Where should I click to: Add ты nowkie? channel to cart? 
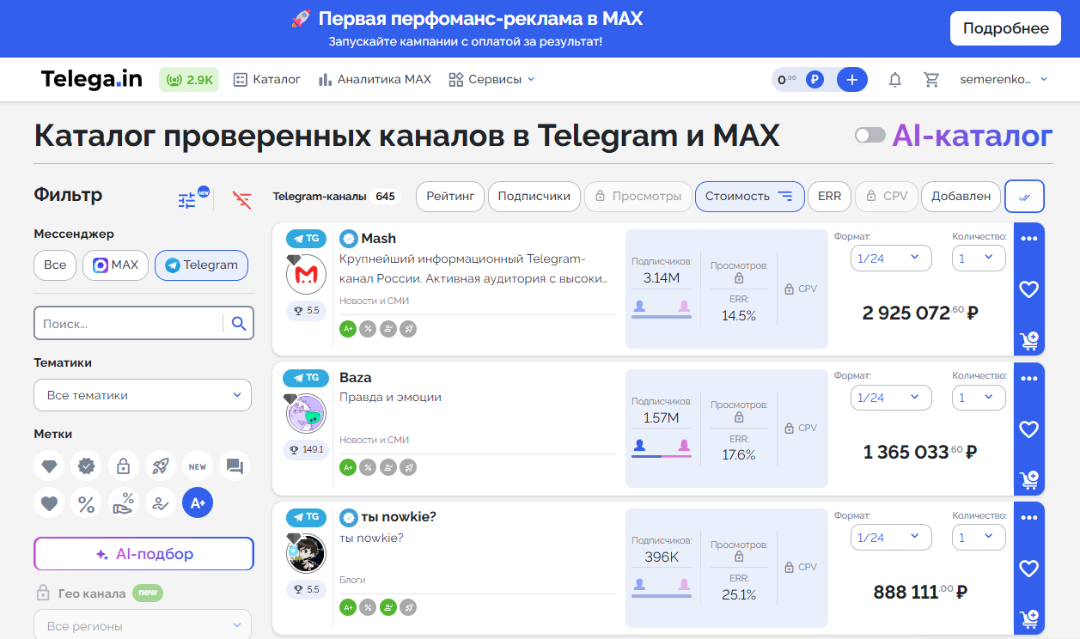point(1028,618)
